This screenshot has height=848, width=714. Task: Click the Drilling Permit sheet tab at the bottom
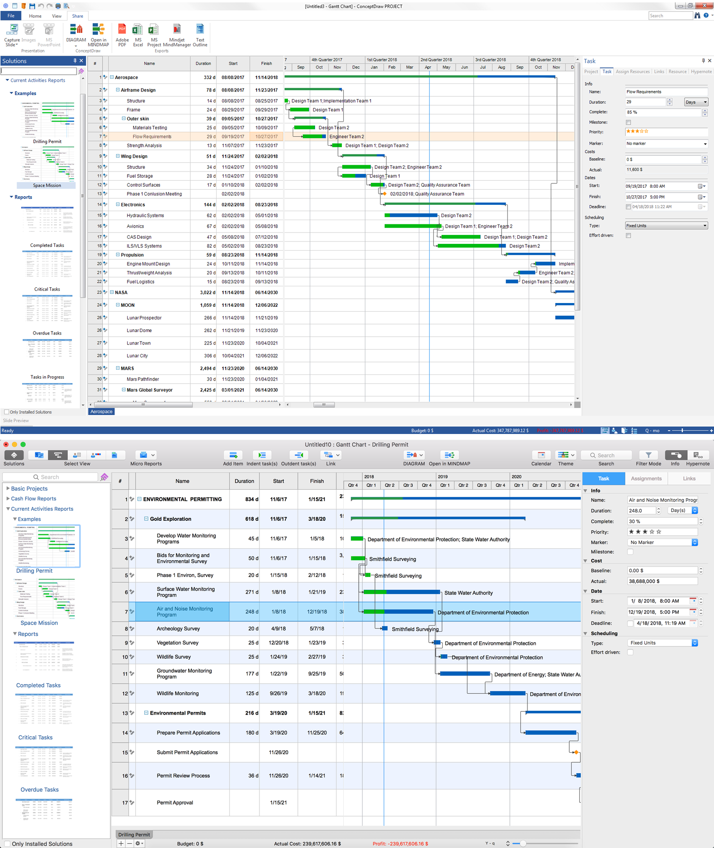coord(134,835)
